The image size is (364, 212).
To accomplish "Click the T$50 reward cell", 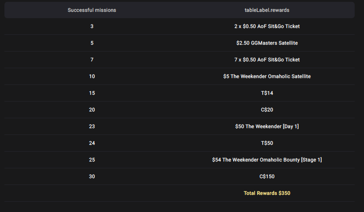I will tap(267, 143).
